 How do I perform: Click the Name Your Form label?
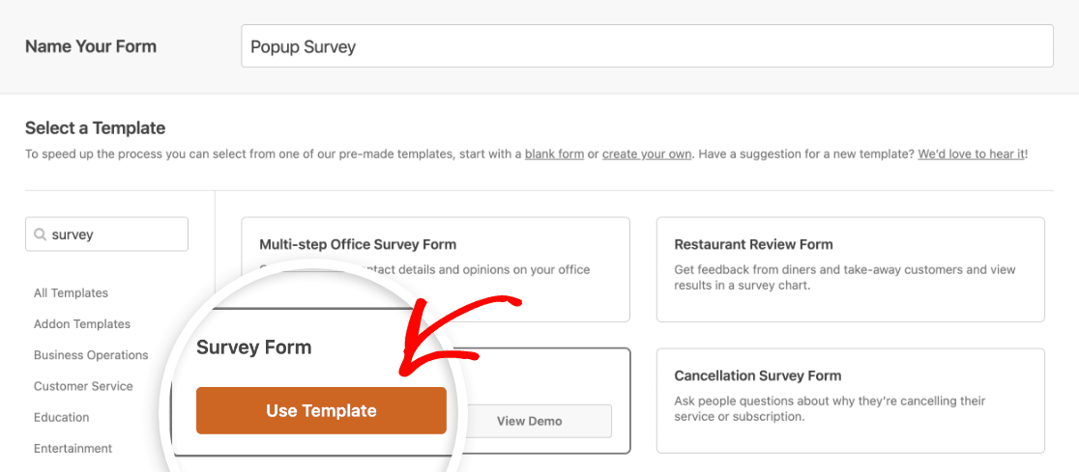coord(91,46)
